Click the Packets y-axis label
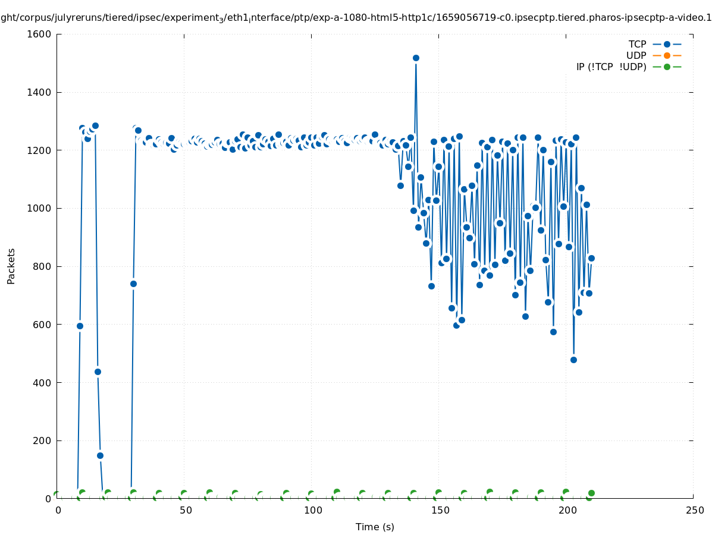 point(11,266)
